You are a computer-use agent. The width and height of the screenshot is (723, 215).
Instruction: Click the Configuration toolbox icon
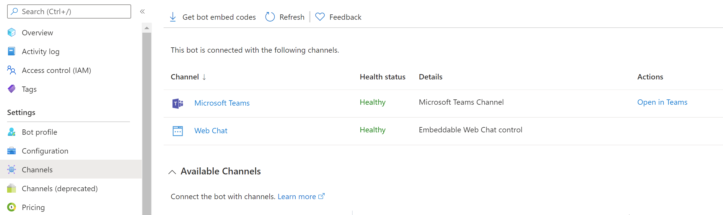click(12, 151)
